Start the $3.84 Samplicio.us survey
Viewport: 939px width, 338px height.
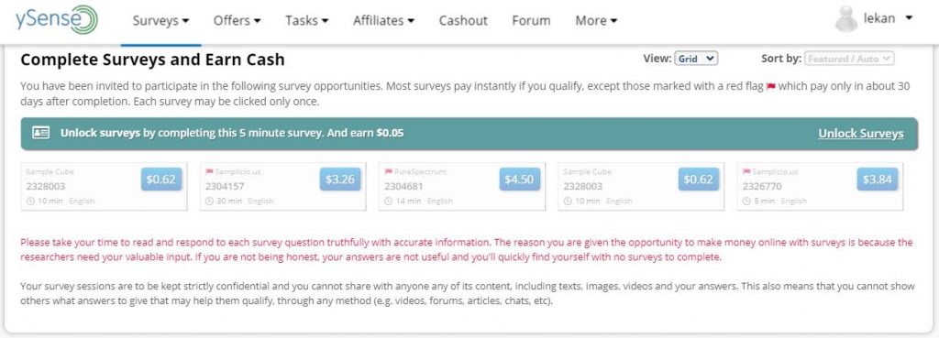(878, 180)
